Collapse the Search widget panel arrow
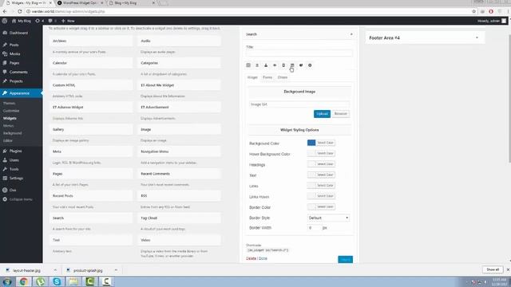This screenshot has height=287, width=511. [x=351, y=34]
